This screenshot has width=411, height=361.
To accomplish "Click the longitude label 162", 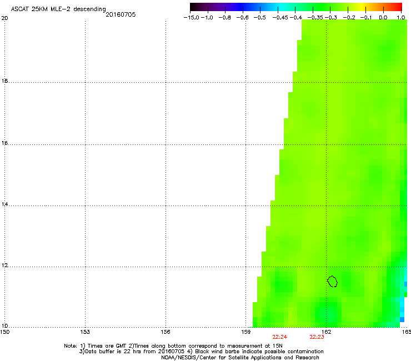I will pyautogui.click(x=326, y=332).
